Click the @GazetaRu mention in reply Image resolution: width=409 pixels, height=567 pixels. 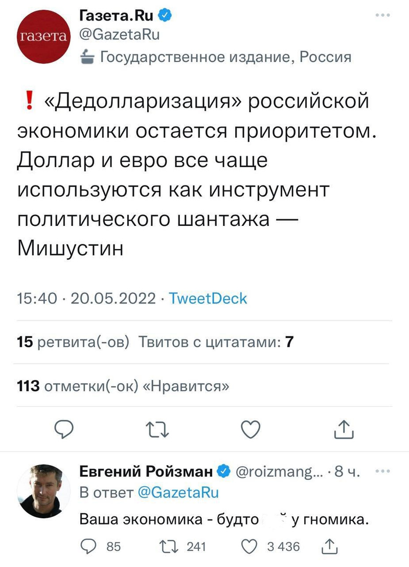point(178,493)
